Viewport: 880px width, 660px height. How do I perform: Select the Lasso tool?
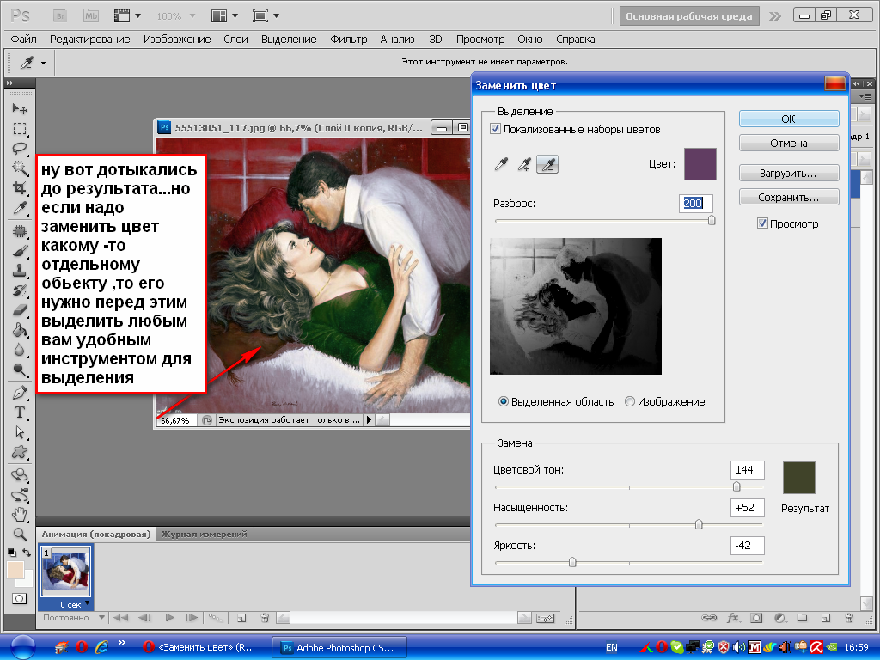pos(20,148)
